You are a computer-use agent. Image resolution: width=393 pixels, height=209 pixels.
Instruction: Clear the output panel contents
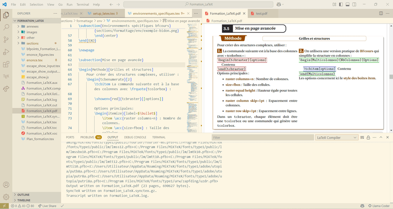point(362,137)
